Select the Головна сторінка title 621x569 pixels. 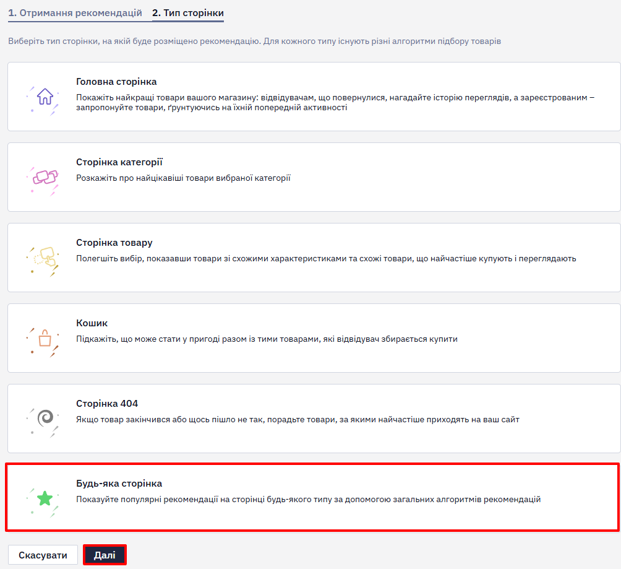pos(116,82)
